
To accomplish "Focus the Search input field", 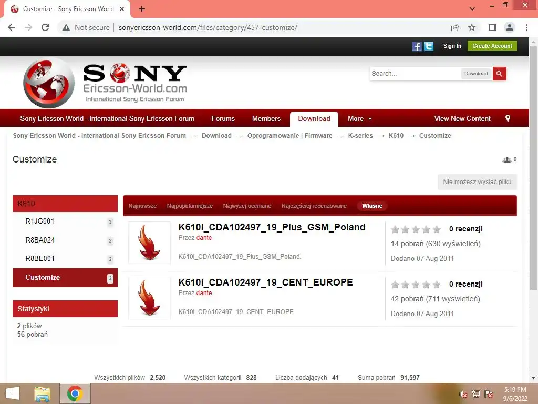I will pyautogui.click(x=415, y=74).
